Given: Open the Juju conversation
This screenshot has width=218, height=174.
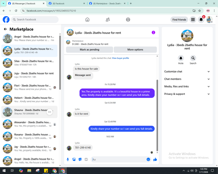Looking at the screenshot, I should (30, 75).
